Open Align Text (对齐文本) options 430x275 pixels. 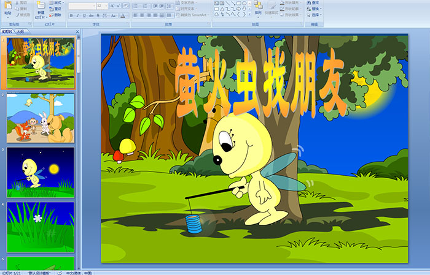pos(186,9)
